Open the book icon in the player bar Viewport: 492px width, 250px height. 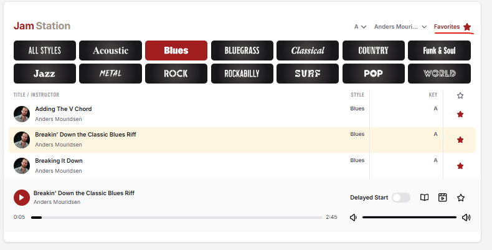(x=424, y=198)
